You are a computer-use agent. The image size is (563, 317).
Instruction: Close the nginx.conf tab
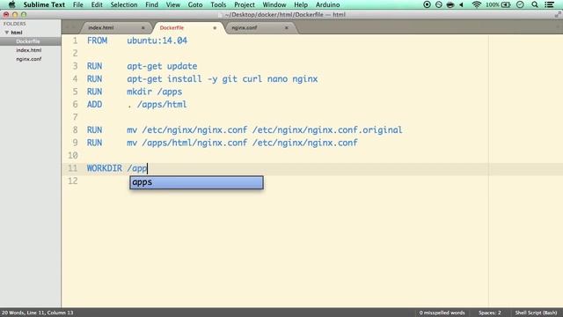tap(287, 27)
